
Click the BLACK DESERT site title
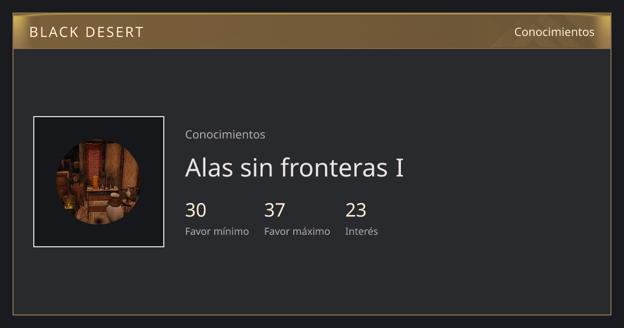(86, 32)
